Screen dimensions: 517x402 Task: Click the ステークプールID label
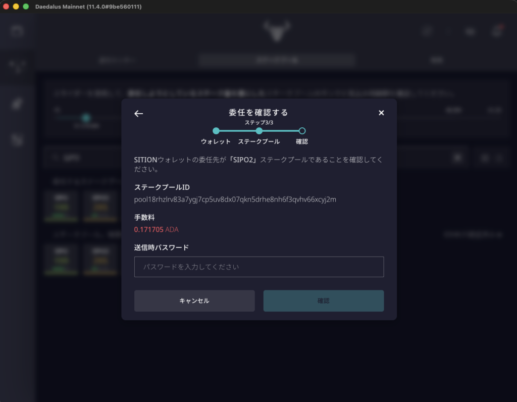pyautogui.click(x=162, y=187)
